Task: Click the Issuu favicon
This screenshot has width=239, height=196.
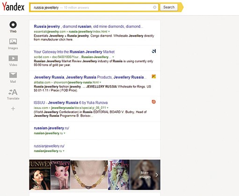Action: [x=154, y=102]
